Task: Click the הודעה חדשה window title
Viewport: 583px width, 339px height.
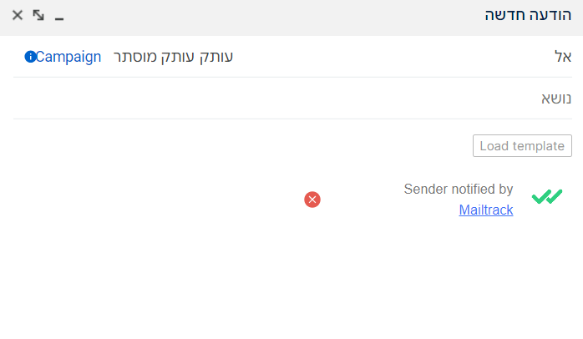Action: tap(528, 16)
